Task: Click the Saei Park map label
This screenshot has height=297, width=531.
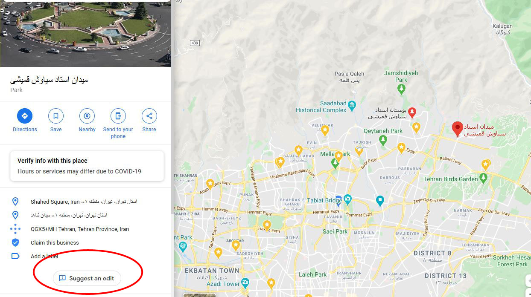Action: point(336,231)
